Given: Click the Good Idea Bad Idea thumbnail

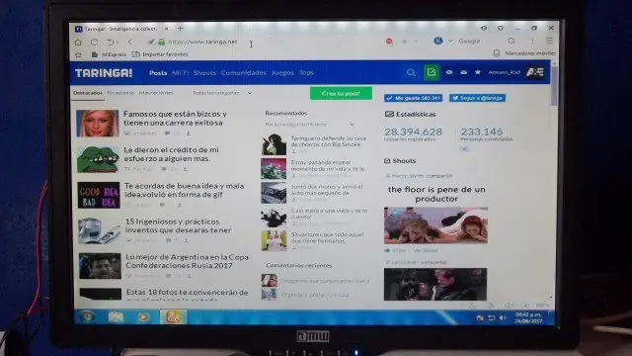Looking at the screenshot, I should [x=99, y=196].
